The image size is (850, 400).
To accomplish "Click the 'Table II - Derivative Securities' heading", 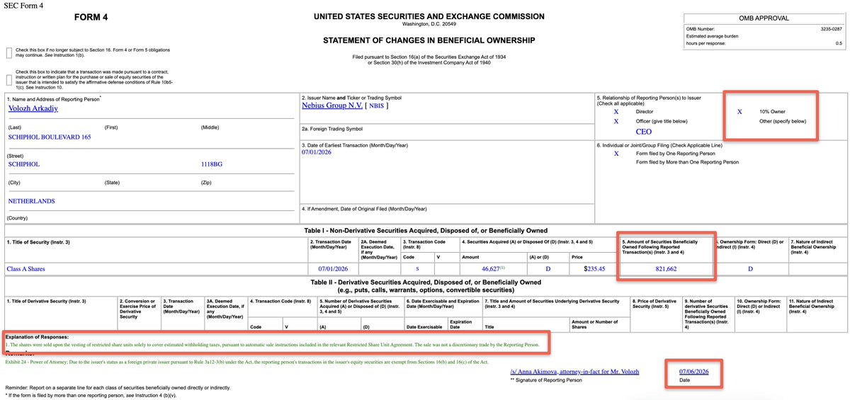I will (x=425, y=282).
